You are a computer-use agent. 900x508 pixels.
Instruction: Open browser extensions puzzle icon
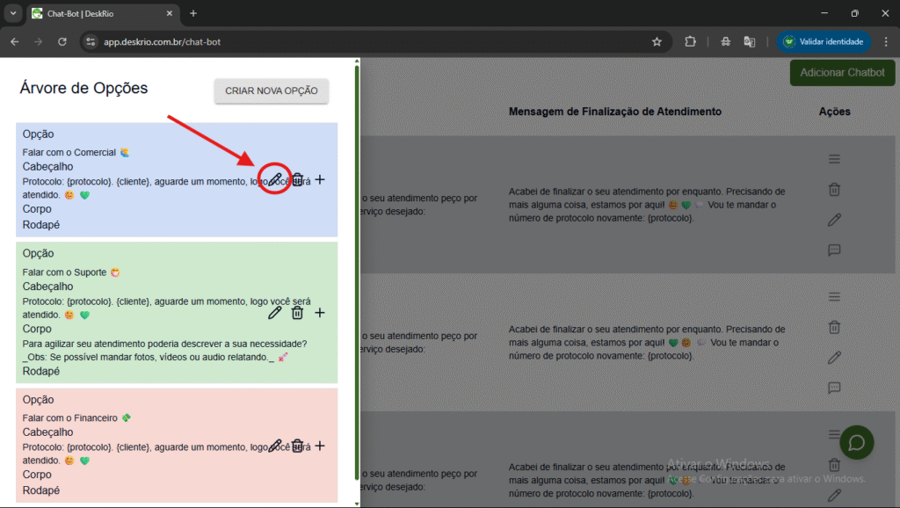pos(691,42)
